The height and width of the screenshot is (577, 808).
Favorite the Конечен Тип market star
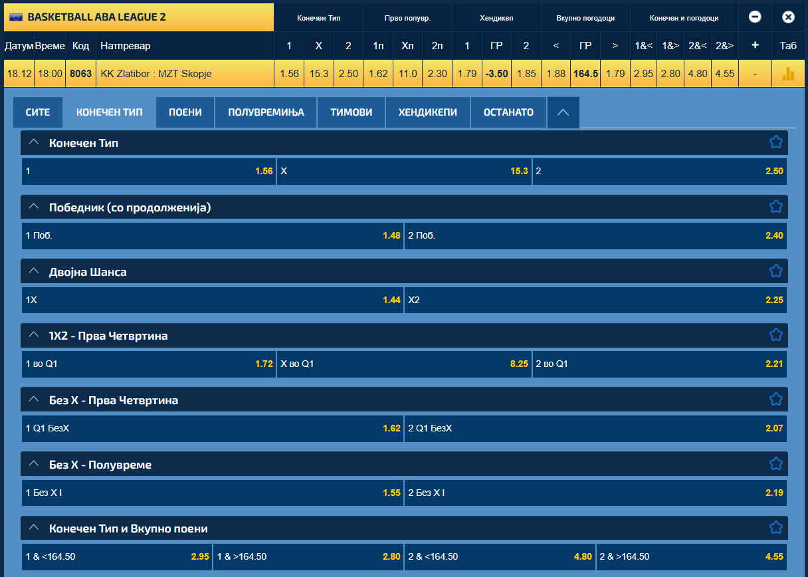775,142
